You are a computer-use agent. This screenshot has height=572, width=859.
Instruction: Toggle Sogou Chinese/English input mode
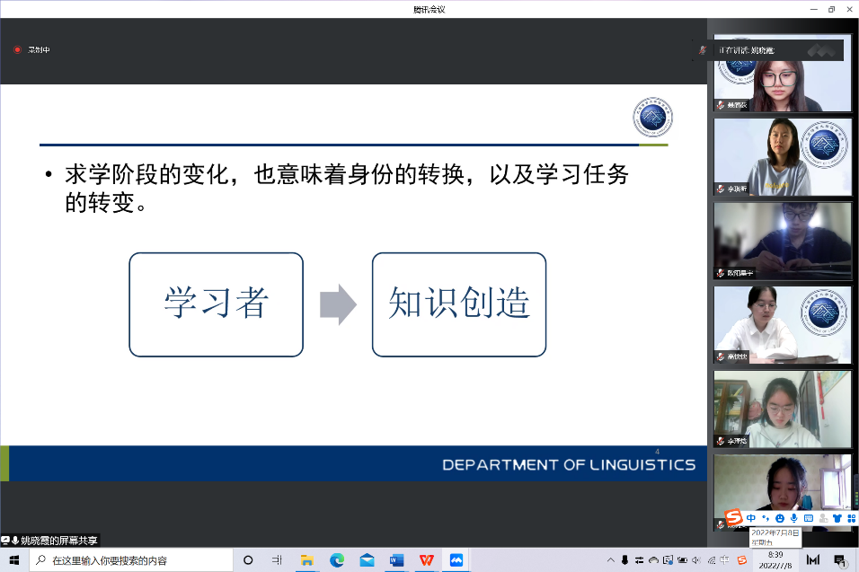click(751, 519)
